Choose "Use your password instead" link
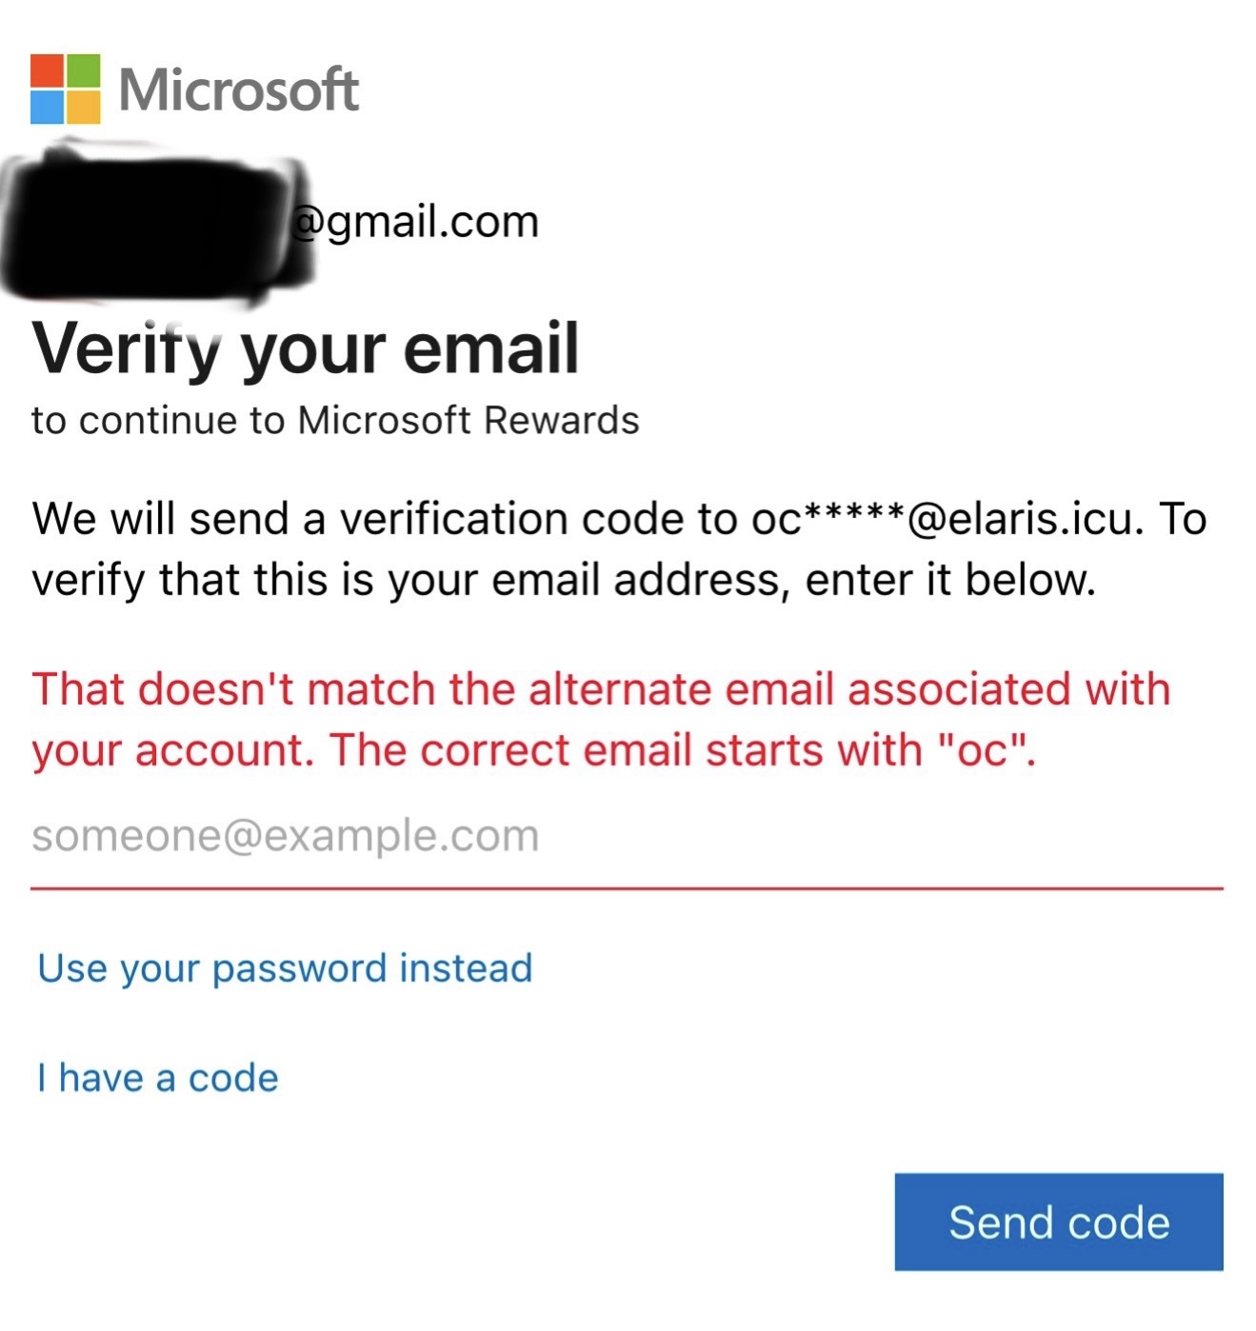Screen dimensions: 1256x1331 click(x=284, y=968)
